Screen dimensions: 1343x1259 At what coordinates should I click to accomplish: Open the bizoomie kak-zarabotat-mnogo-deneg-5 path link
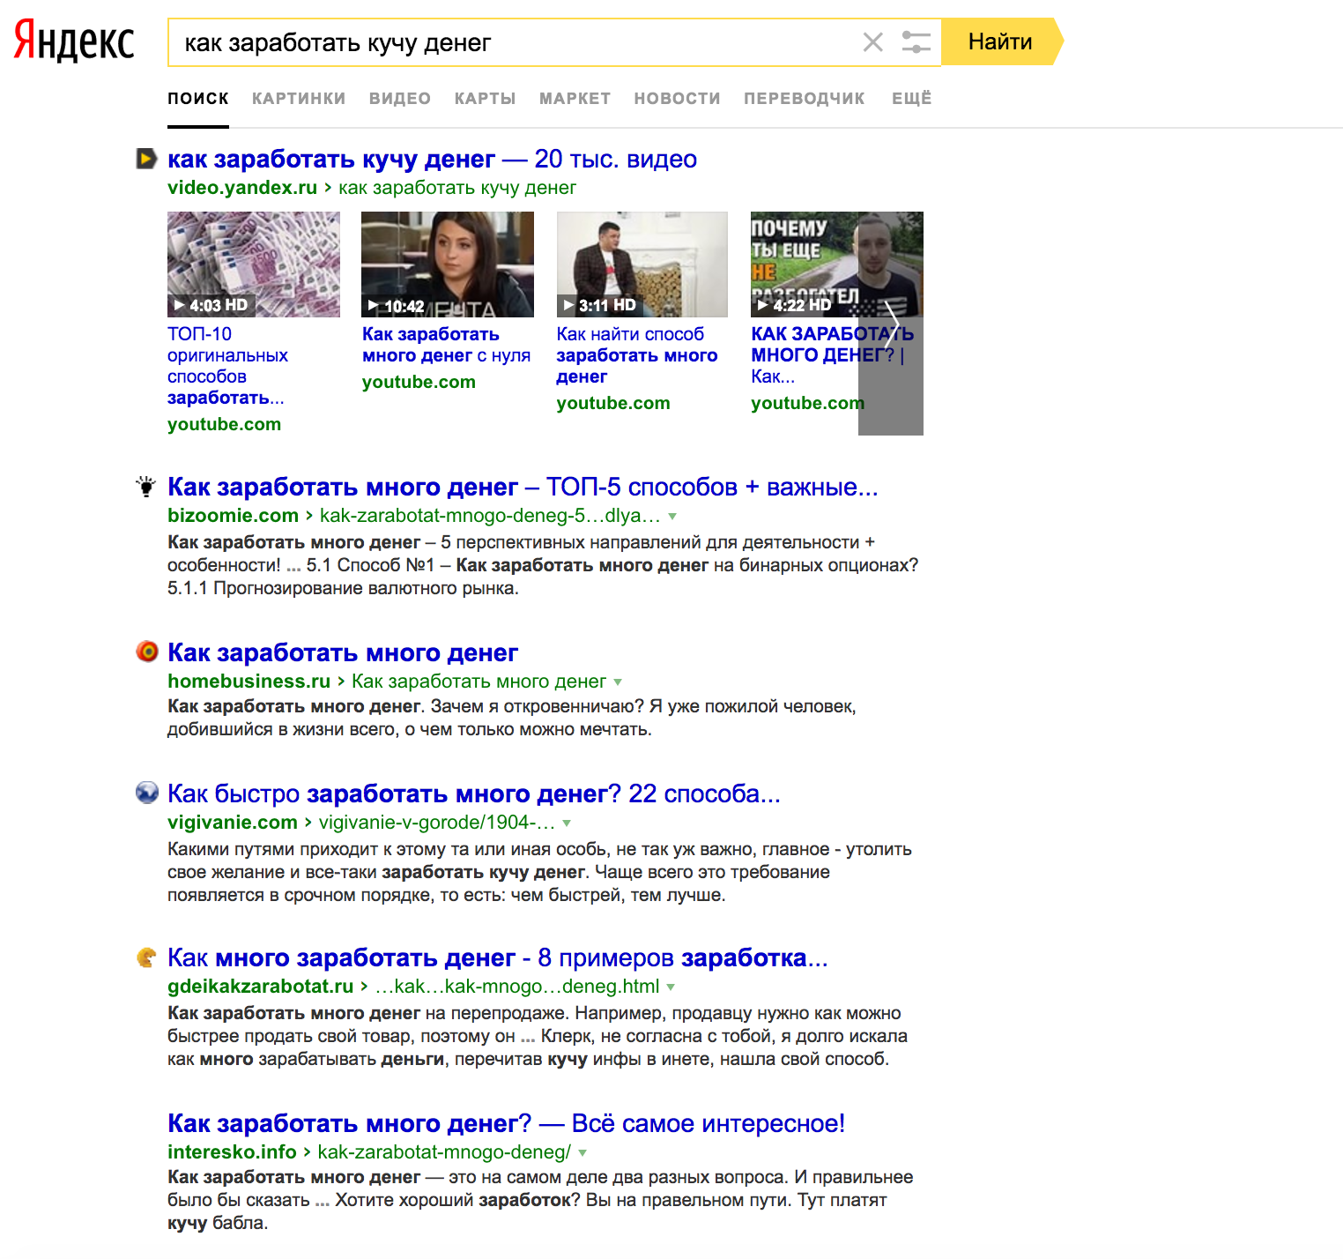pyautogui.click(x=490, y=516)
